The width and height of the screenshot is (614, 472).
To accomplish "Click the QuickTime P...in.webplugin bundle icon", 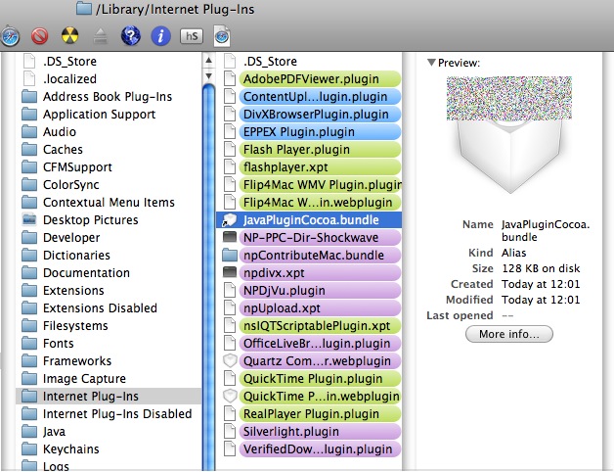I will click(x=230, y=397).
